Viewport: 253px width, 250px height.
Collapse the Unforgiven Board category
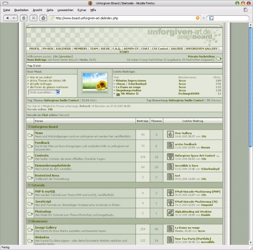[29, 127]
